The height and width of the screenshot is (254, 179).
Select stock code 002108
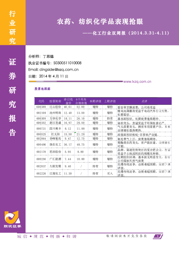41,113
